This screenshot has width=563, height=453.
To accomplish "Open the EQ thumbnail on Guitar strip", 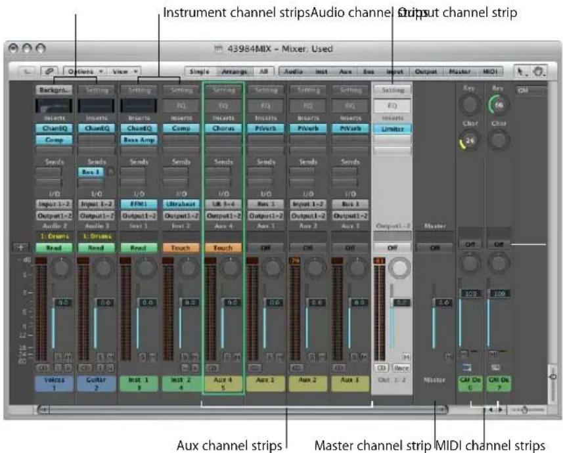I will point(96,106).
